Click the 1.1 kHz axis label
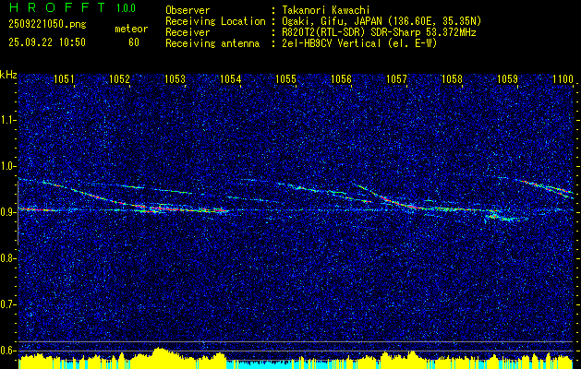Image resolution: width=581 pixels, height=369 pixels. [x=7, y=120]
